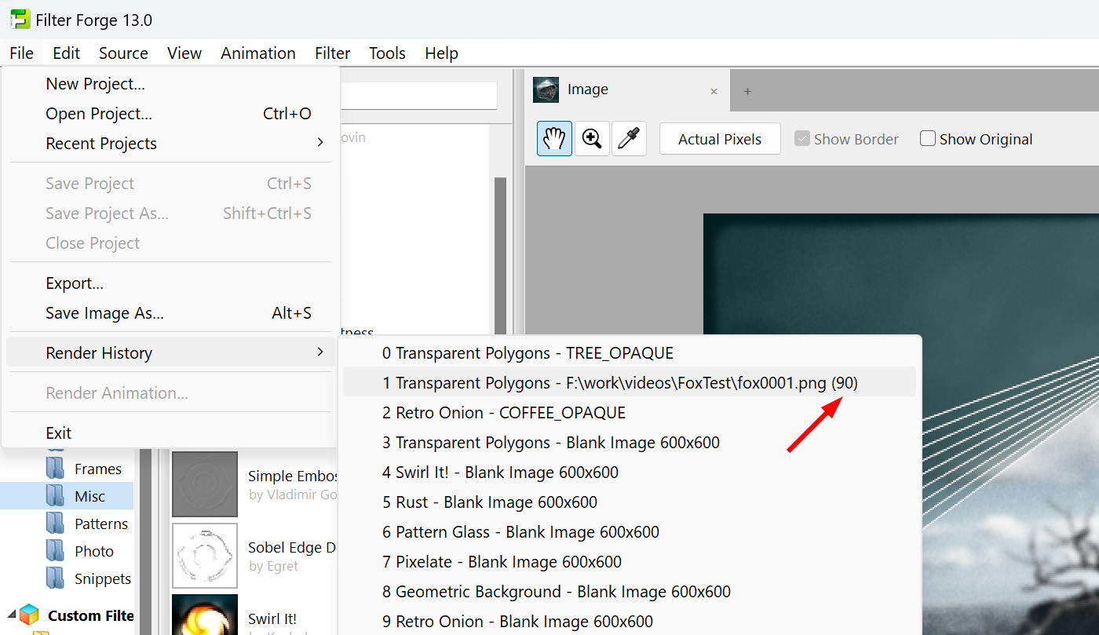
Task: Click the Misc folder icon
Action: click(55, 496)
